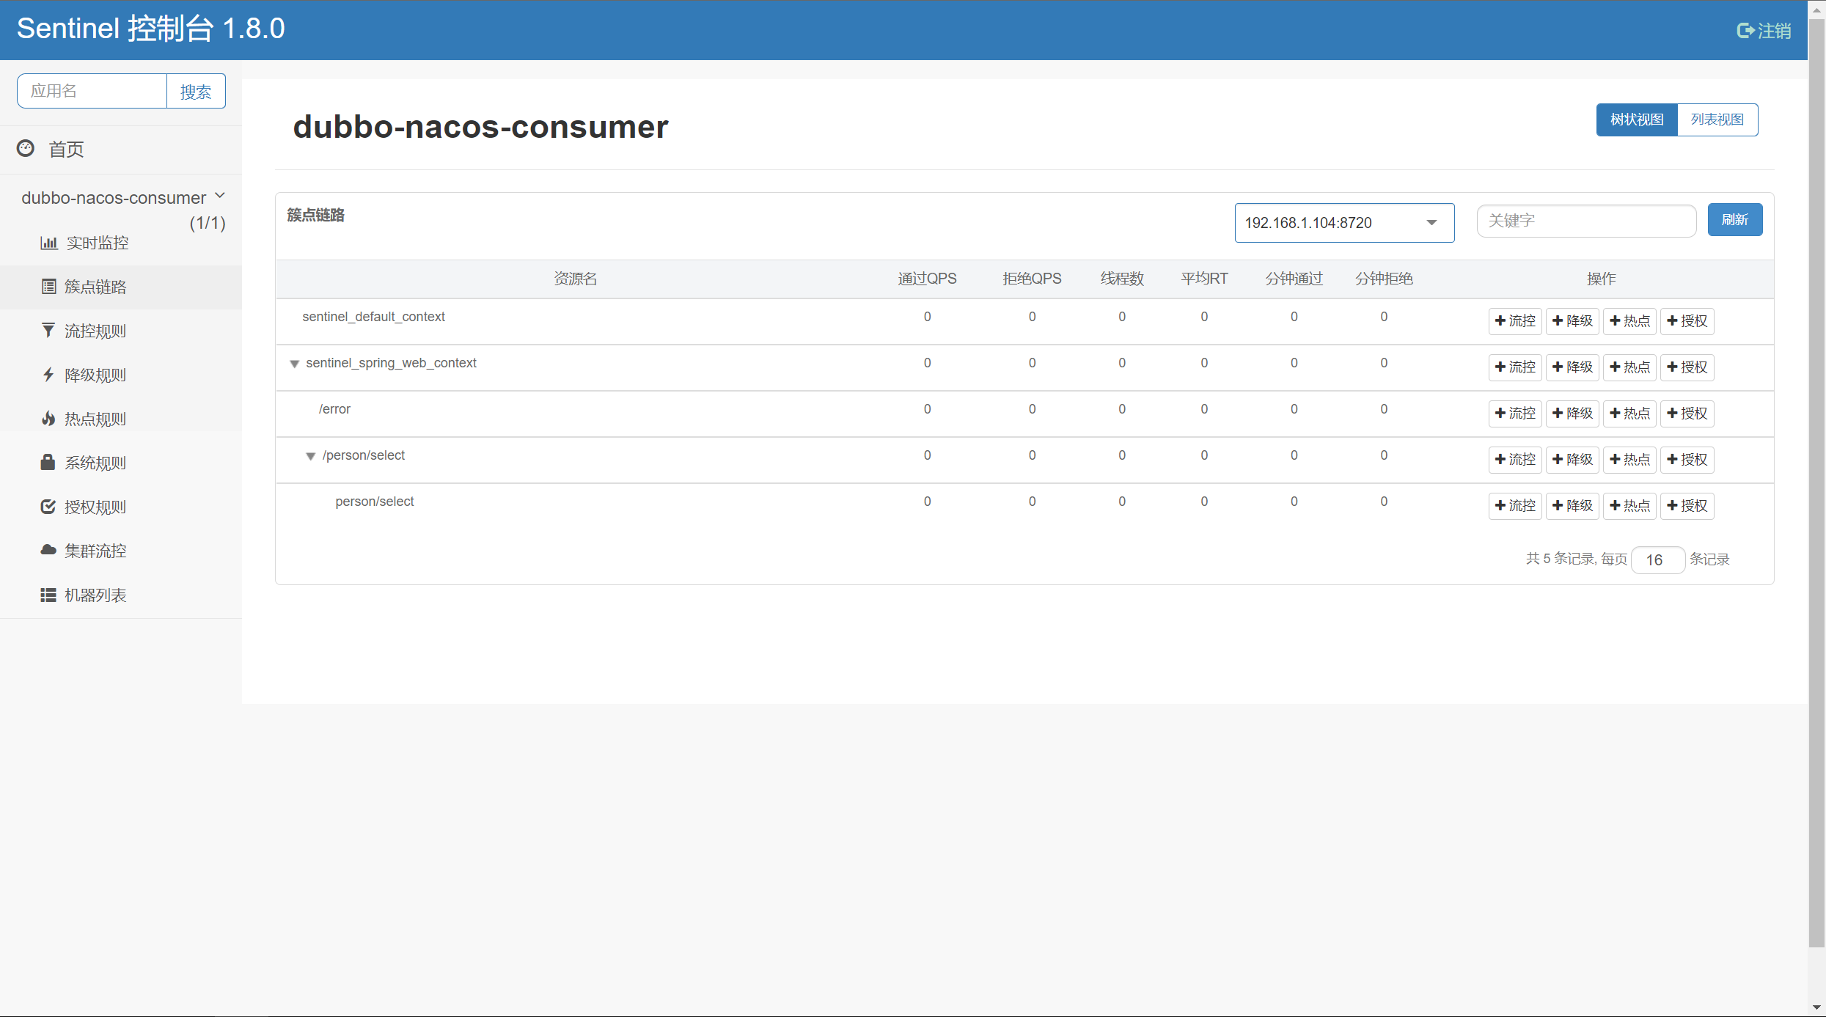Viewport: 1826px width, 1017px height.
Task: Click the Sentinel 控制台 1.8.0 title
Action: [151, 29]
